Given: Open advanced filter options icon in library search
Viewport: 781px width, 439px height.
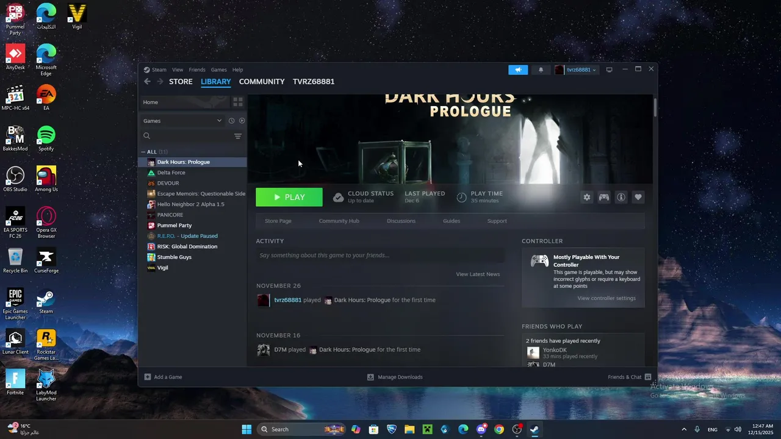Looking at the screenshot, I should pyautogui.click(x=238, y=136).
